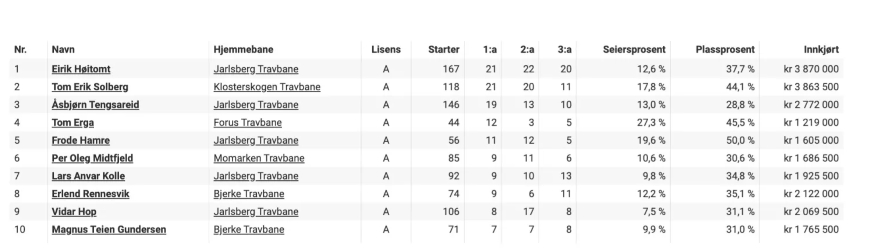
Task: Open Jarlsberg Travbane in Eirik Høitomt's row
Action: 256,69
